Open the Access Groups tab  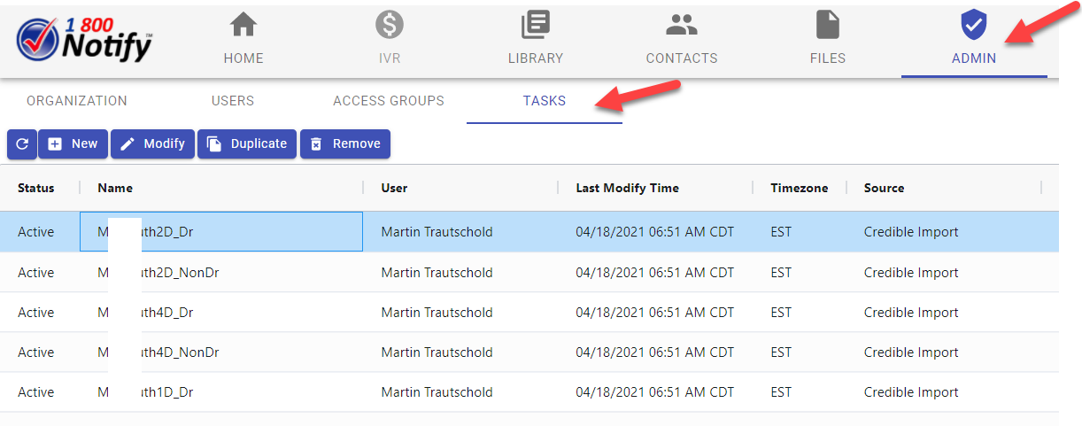pos(389,101)
